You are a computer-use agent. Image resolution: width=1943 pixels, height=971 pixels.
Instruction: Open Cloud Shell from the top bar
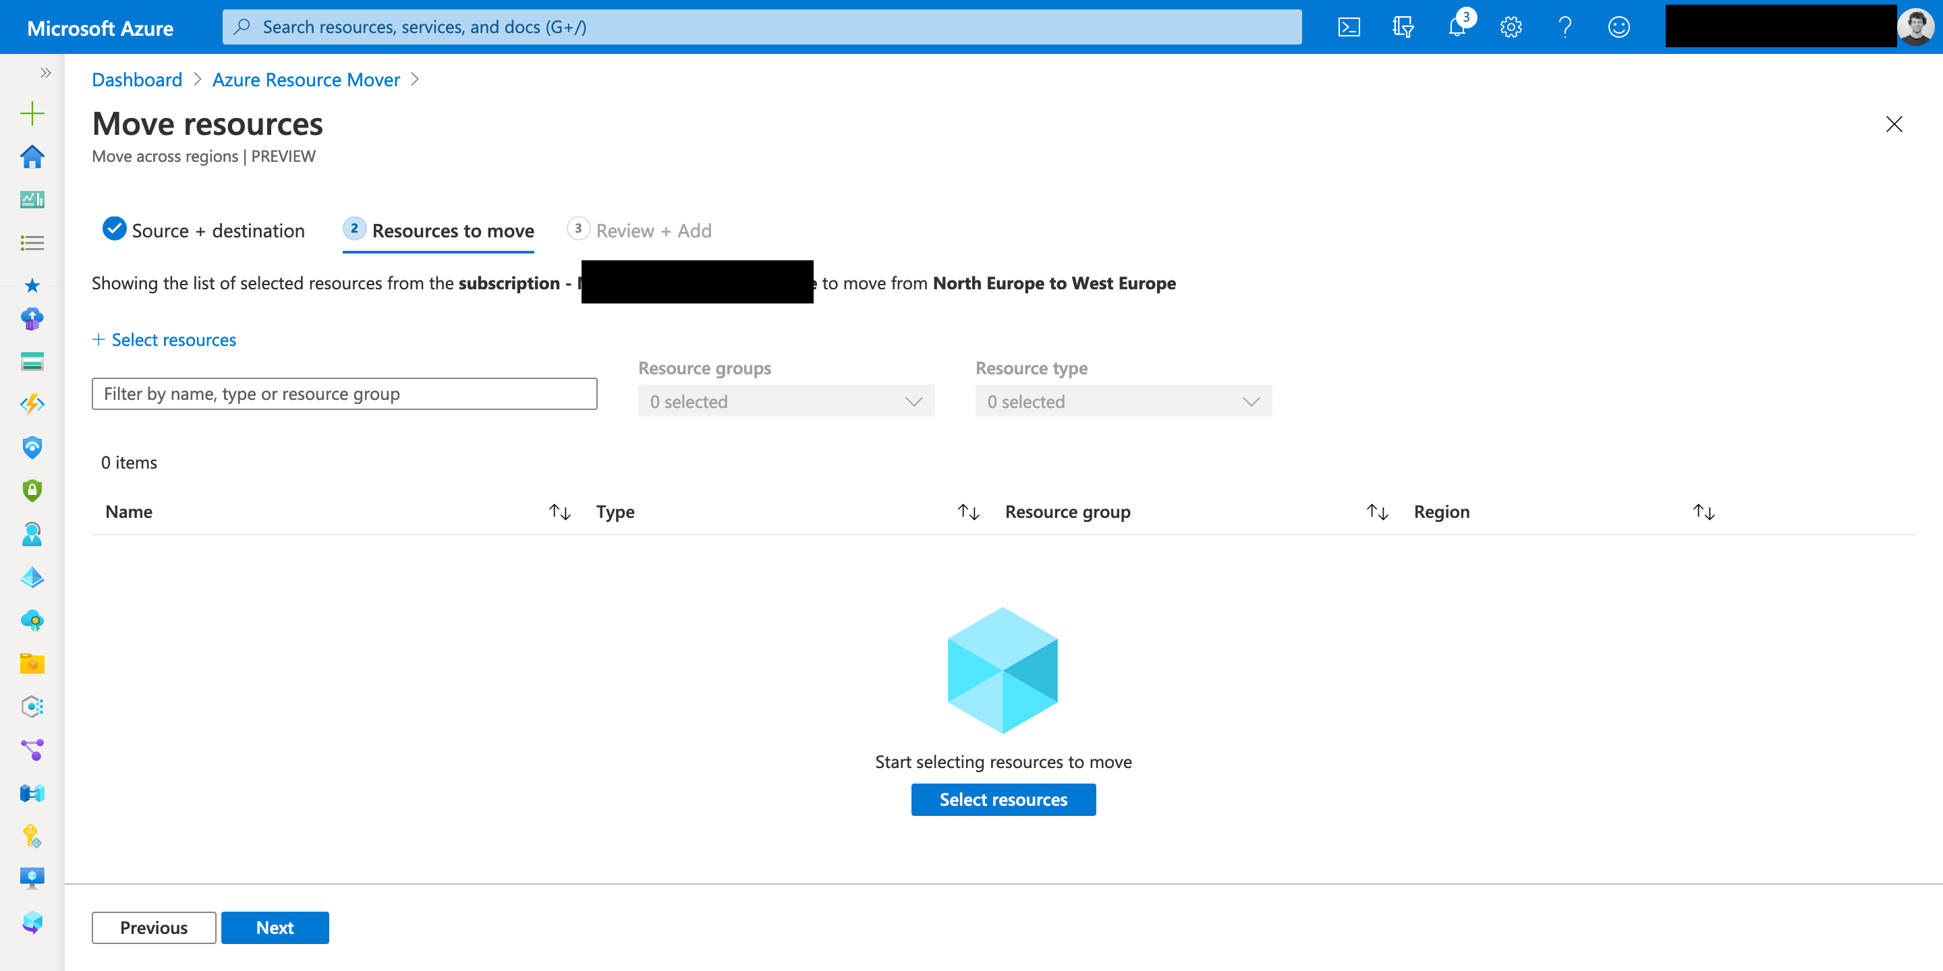(1349, 26)
